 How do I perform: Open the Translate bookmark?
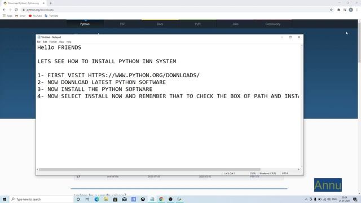[x=51, y=16]
